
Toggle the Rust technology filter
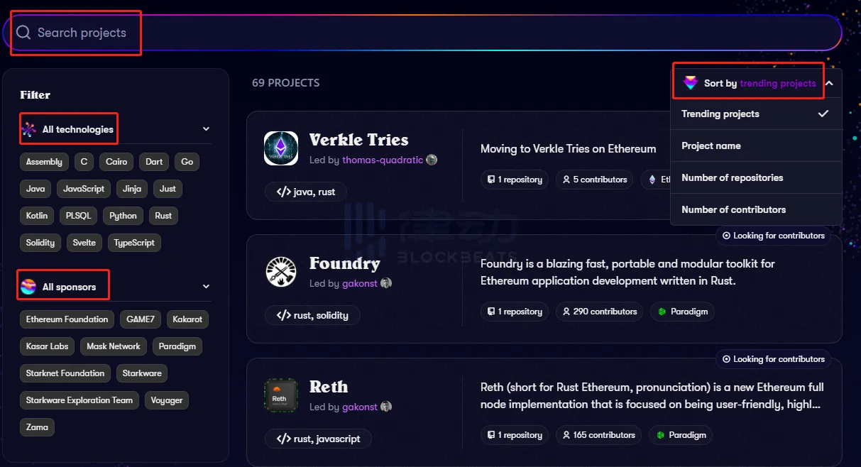click(x=163, y=216)
